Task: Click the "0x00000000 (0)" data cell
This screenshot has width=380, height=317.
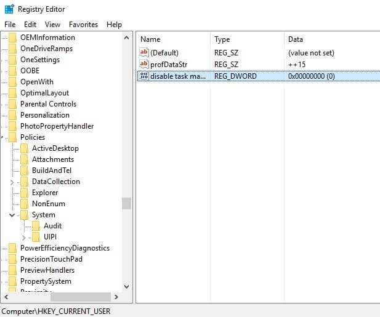Action: point(312,76)
